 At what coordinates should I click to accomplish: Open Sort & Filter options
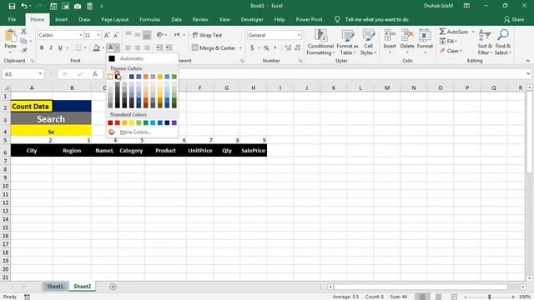tap(485, 42)
